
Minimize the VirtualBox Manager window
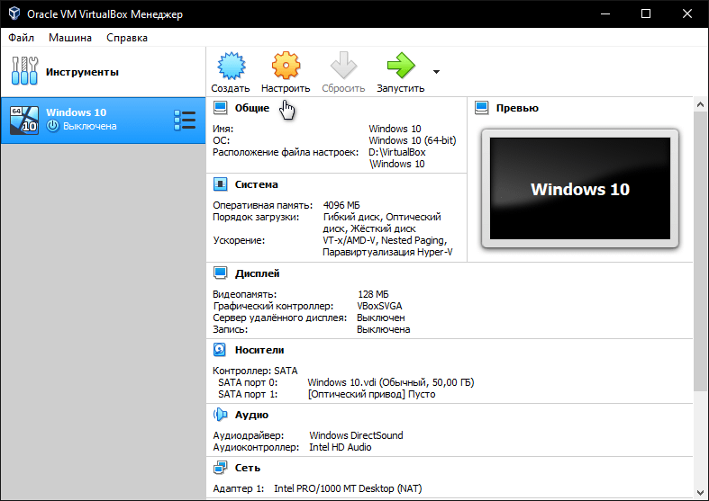point(605,13)
